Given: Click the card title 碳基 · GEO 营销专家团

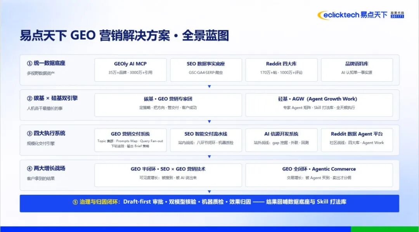Looking at the screenshot, I should pyautogui.click(x=168, y=99).
